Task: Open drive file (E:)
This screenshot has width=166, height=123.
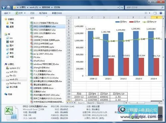Action: pos(11,76)
